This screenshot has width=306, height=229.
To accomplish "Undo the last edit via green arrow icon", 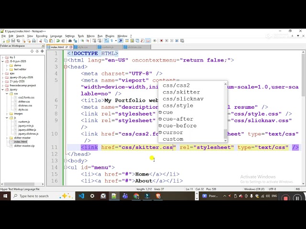I will (58, 41).
